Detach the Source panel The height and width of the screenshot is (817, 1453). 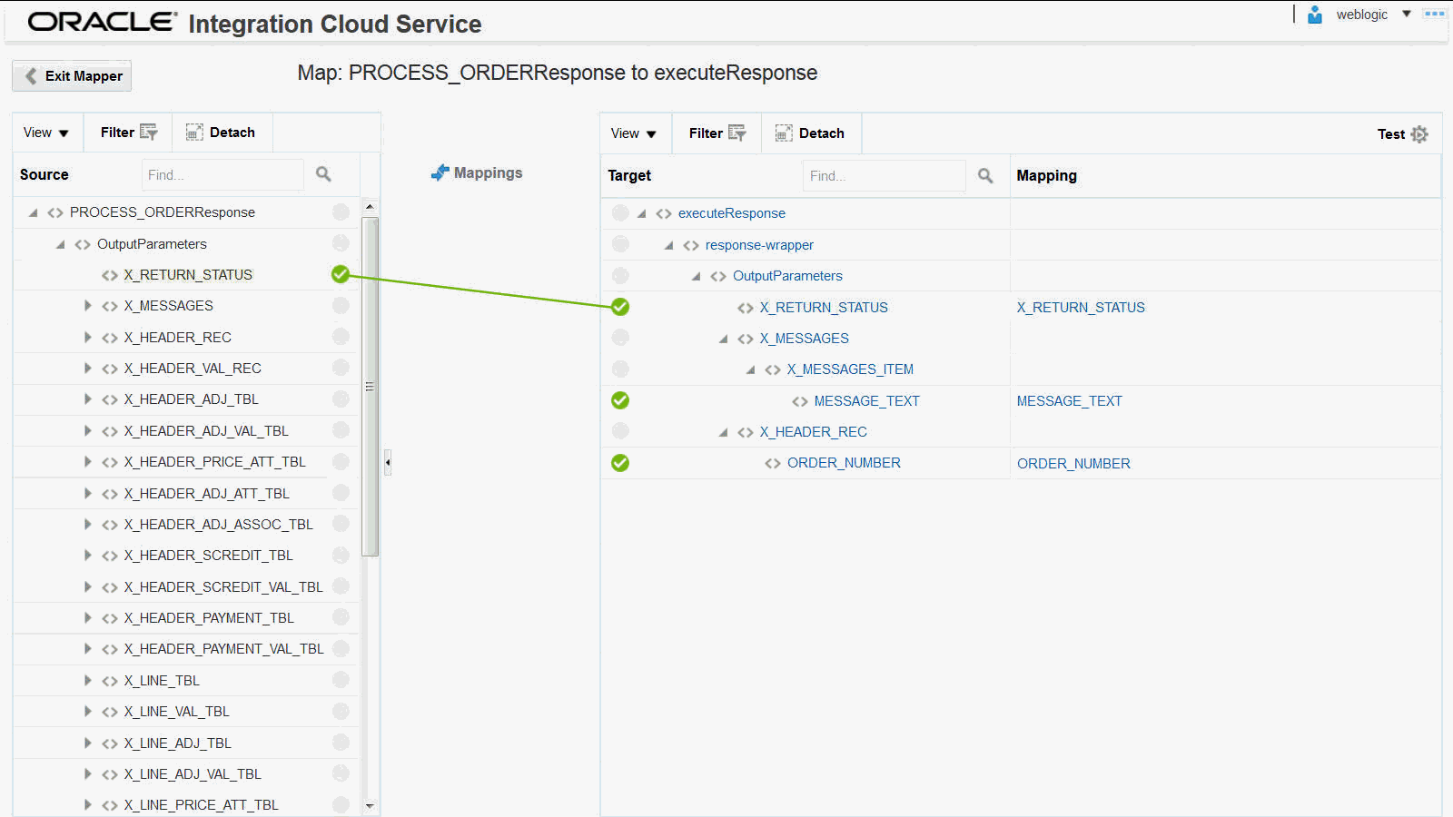[x=221, y=133]
